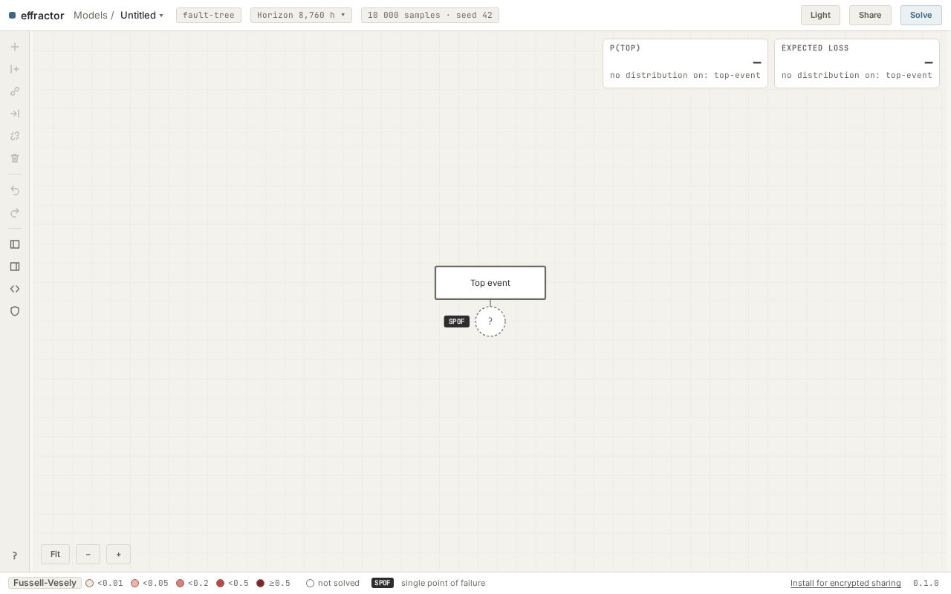This screenshot has width=951, height=594.
Task: Click the 10 000 samples seed 42 chip
Action: 430,15
